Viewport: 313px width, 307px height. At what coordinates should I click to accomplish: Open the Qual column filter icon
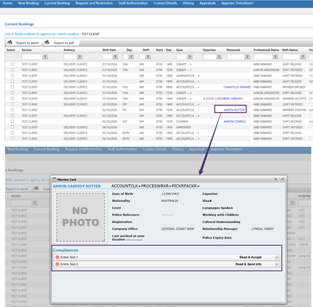(190, 56)
